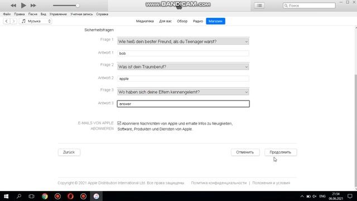Viewport: 357px width, 201px height.
Task: Click the battery icon in system tray
Action: [x=308, y=196]
